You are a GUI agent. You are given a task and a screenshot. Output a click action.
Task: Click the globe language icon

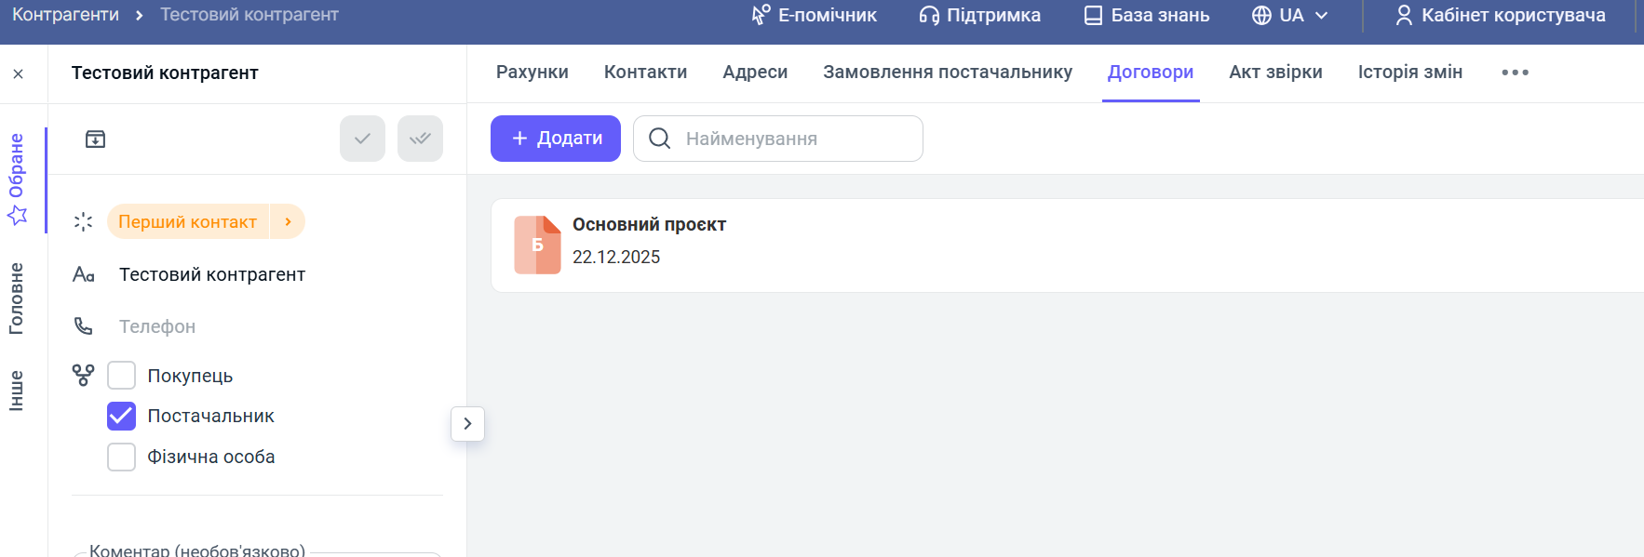click(1261, 15)
